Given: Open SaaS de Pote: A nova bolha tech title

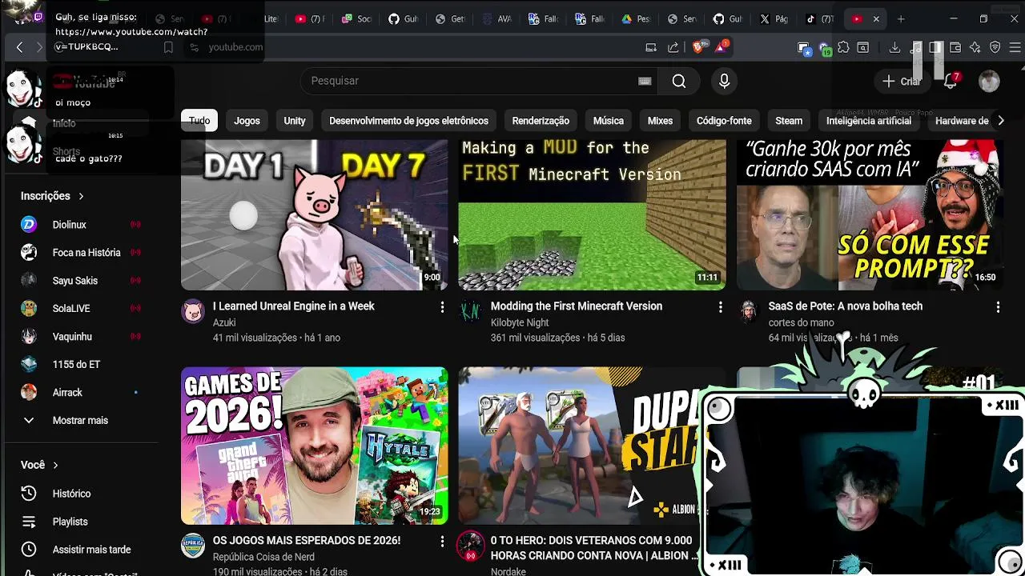Looking at the screenshot, I should [x=845, y=306].
